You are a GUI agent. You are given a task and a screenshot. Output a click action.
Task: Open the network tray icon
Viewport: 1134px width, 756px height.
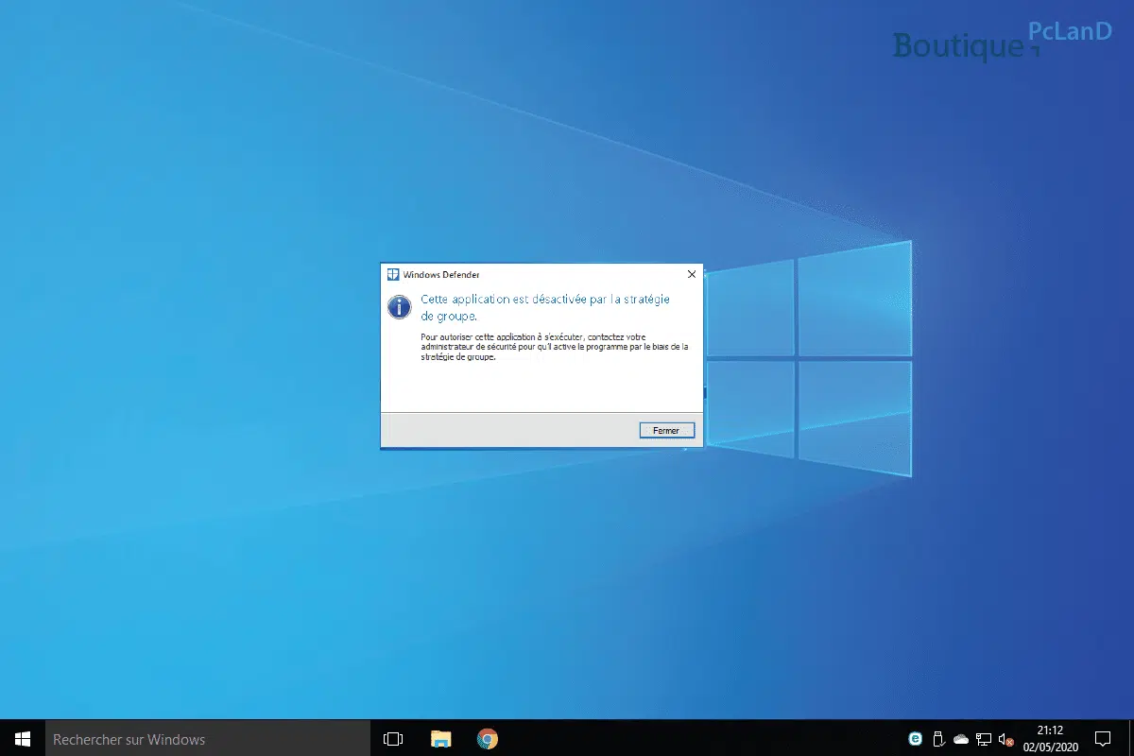click(x=984, y=739)
